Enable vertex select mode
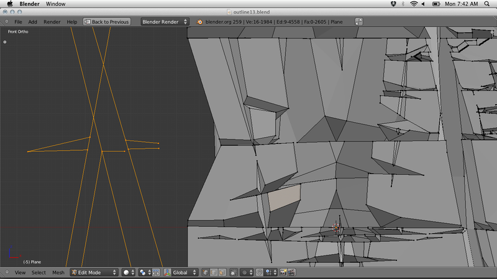 (206, 272)
